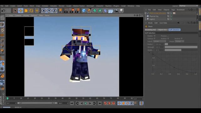This screenshot has width=201, height=113.
Task: Adjust the Strength slider
Action: click(x=181, y=47)
